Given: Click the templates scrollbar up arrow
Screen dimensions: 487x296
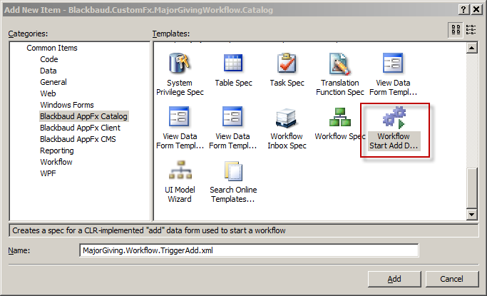Looking at the screenshot, I should (471, 48).
